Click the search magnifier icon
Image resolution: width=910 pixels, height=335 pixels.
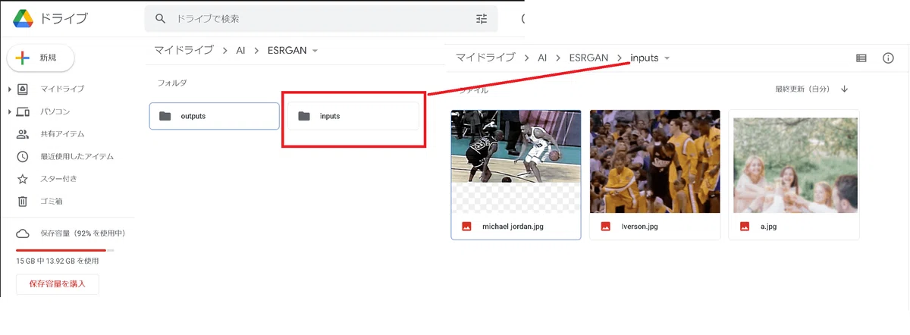[x=160, y=18]
